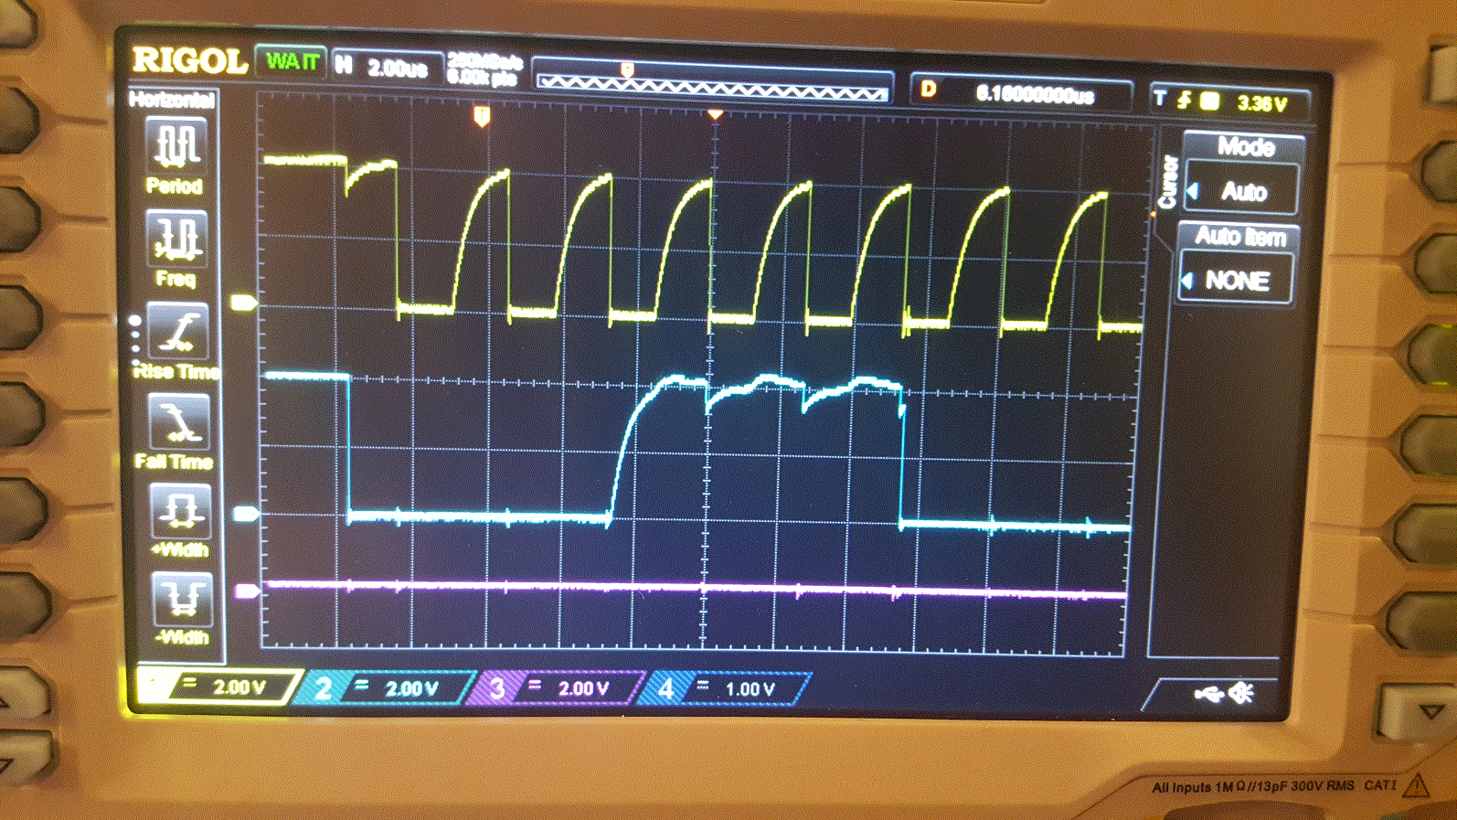Click the H 2.00us timebase readout

click(x=385, y=67)
